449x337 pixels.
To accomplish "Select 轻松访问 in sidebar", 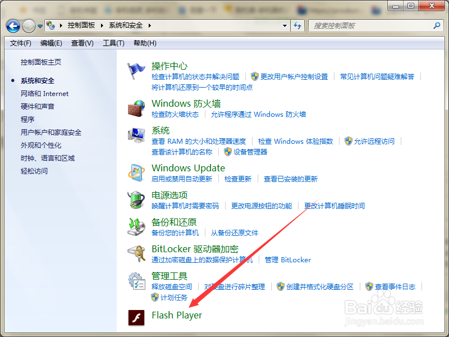I will pyautogui.click(x=34, y=171).
